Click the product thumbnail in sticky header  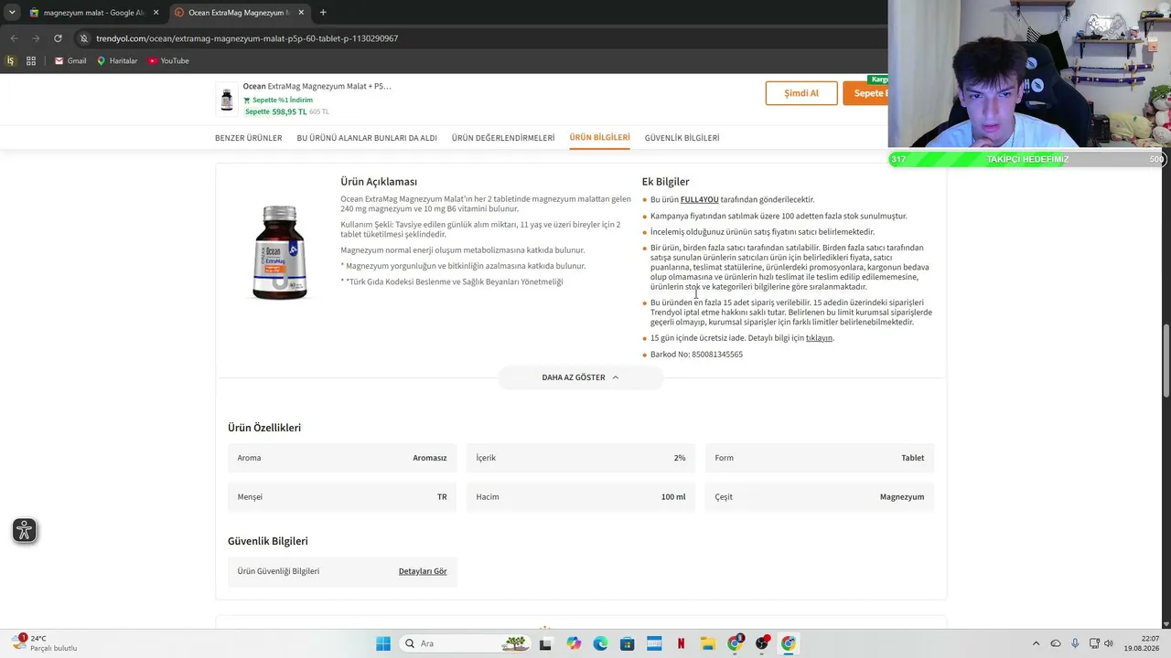[x=227, y=99]
